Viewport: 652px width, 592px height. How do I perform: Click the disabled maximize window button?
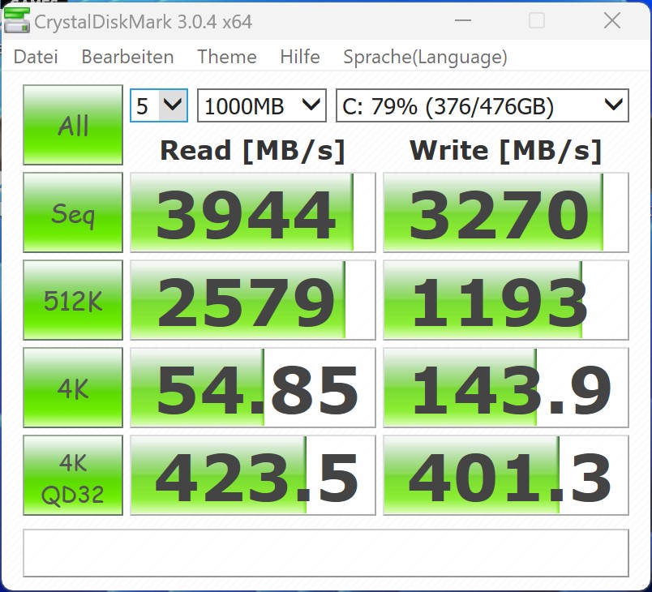click(x=536, y=20)
